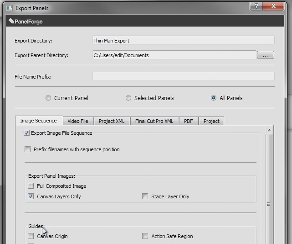Click the vertical scrollbar handle

pos(269,204)
